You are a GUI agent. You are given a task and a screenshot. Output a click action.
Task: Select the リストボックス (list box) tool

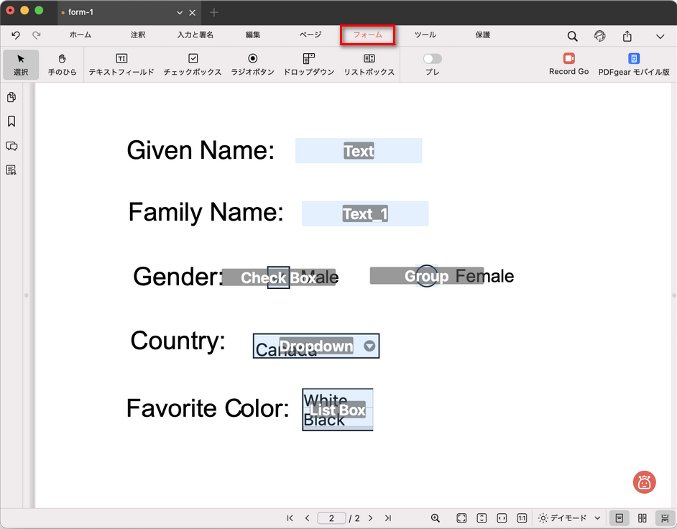point(369,64)
